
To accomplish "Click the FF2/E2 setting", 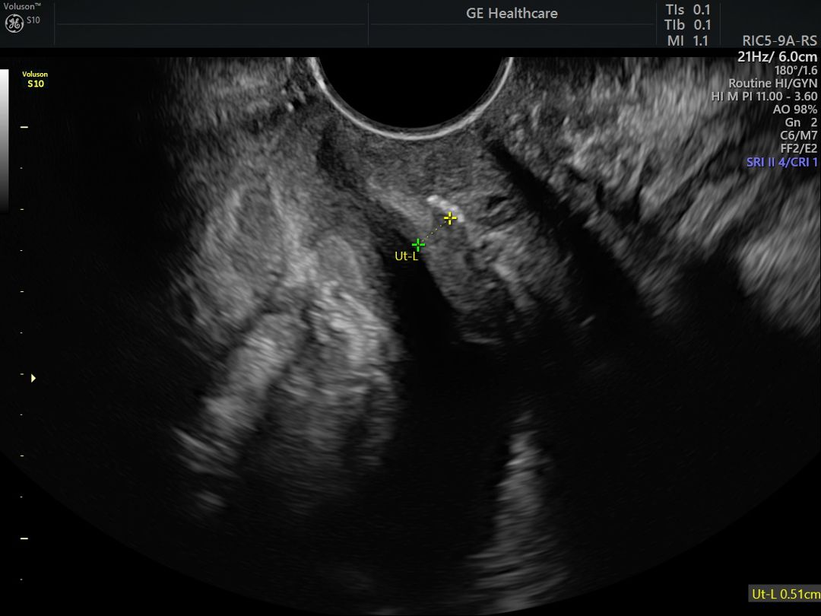I will (798, 149).
